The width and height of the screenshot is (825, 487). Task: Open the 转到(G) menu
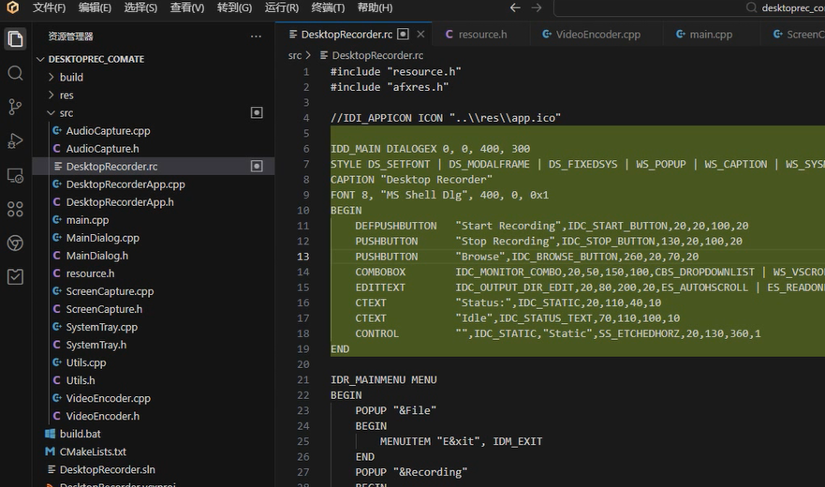coord(234,7)
